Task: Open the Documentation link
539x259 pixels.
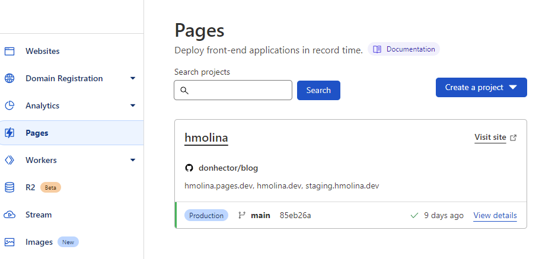Action: (404, 49)
